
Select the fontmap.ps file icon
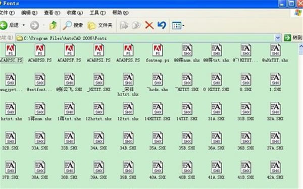[158, 53]
